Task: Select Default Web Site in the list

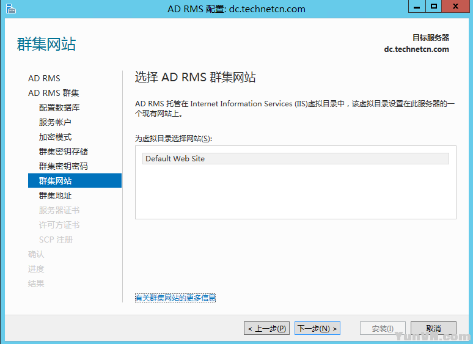Action: 296,159
